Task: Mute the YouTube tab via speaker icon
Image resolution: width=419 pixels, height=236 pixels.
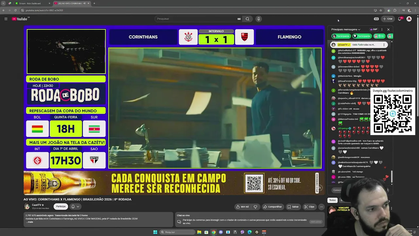Action: [x=84, y=3]
